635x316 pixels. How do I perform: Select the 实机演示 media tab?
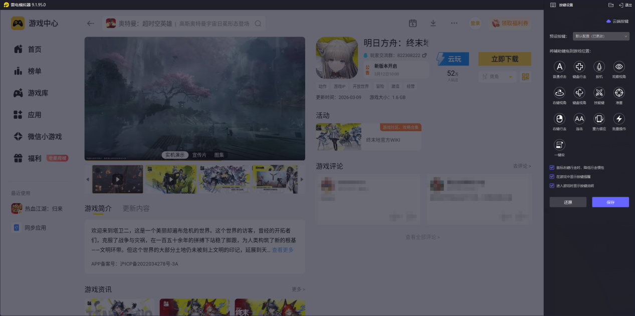(x=175, y=155)
